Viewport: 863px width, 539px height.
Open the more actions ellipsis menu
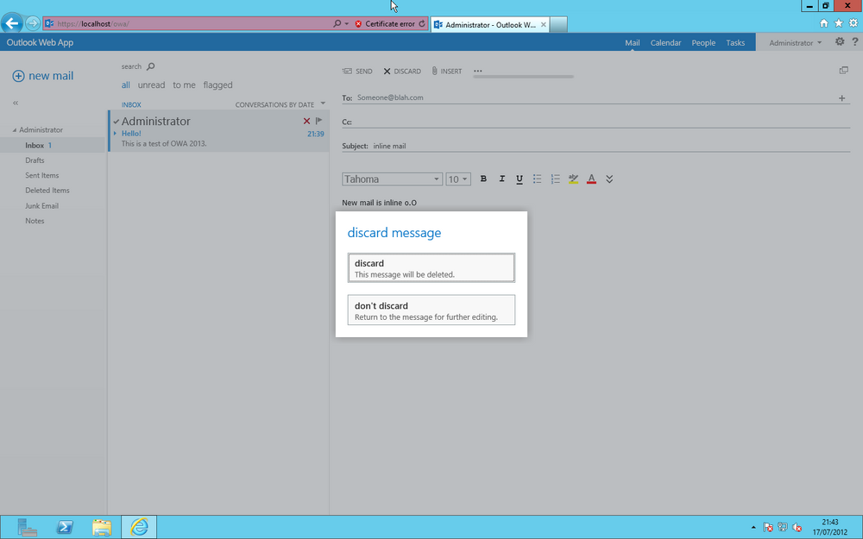(x=478, y=71)
